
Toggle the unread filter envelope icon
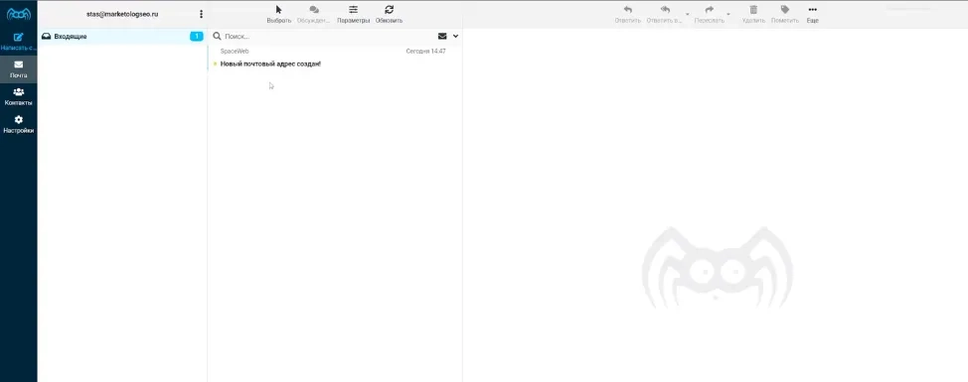(x=442, y=37)
